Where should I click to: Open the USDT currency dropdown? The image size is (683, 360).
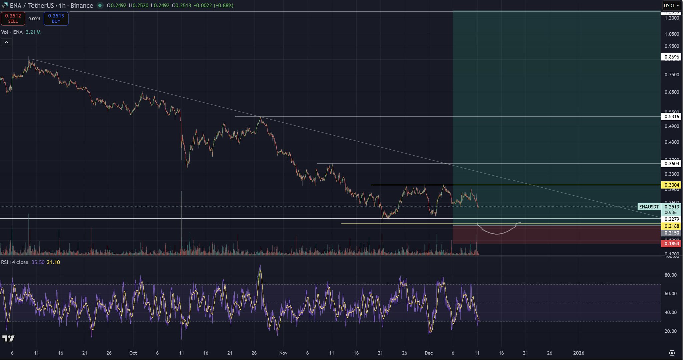[x=671, y=6]
